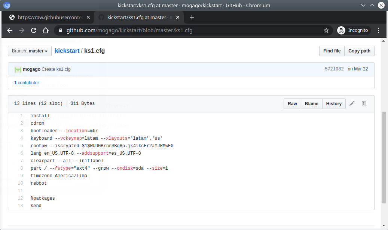The width and height of the screenshot is (388, 230).
Task: Click the 'lang en_US.UTF-8' line
Action: [86, 153]
